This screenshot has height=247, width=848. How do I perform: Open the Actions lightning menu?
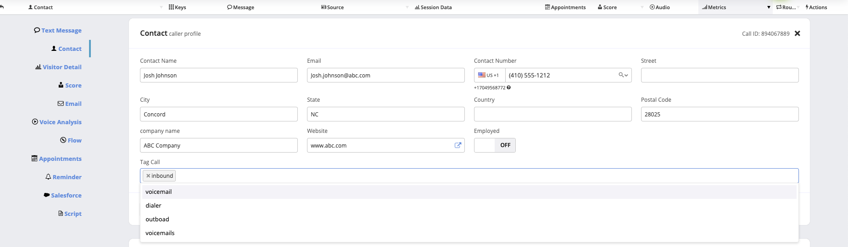pyautogui.click(x=816, y=7)
